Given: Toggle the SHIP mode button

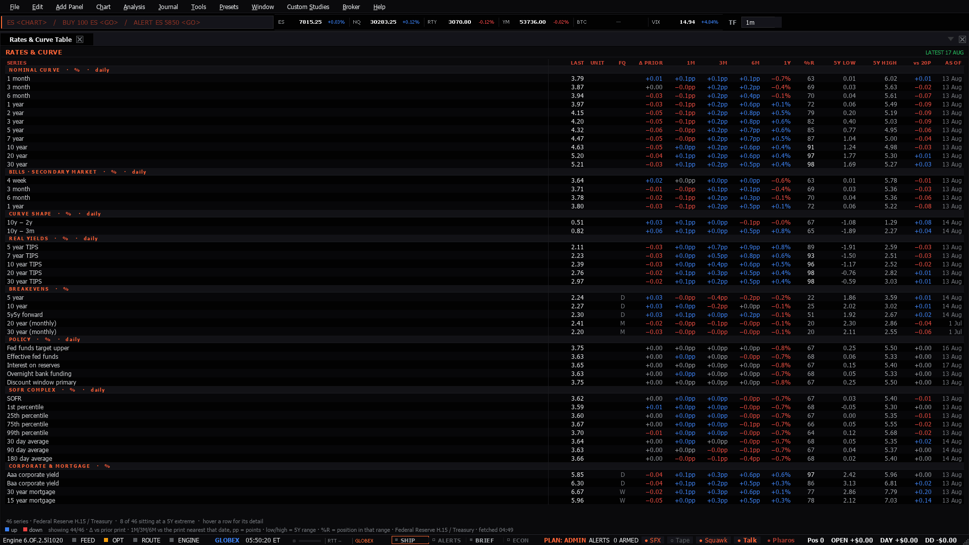Looking at the screenshot, I should pos(410,540).
